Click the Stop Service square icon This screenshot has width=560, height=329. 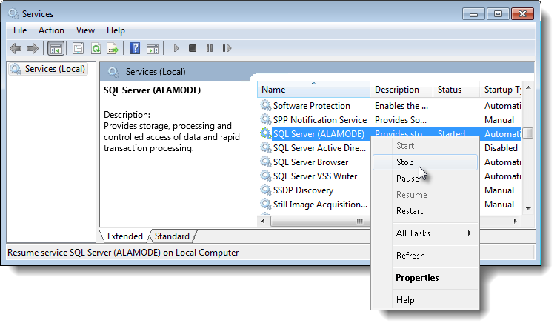pyautogui.click(x=193, y=48)
